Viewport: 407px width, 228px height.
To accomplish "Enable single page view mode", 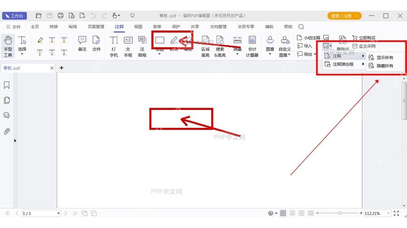I will [283, 213].
